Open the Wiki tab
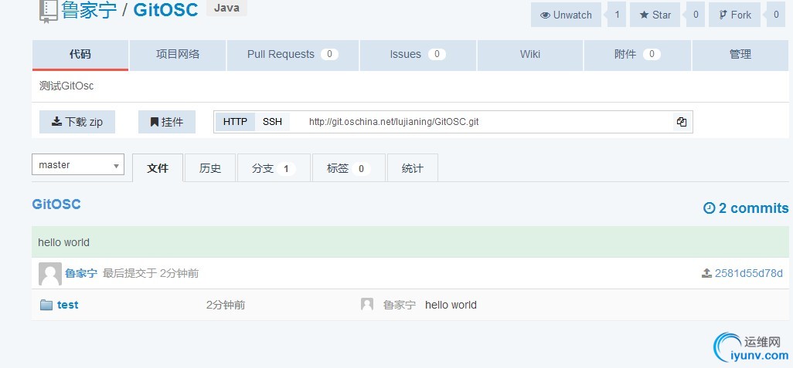Screen dimensions: 793x368 click(530, 55)
